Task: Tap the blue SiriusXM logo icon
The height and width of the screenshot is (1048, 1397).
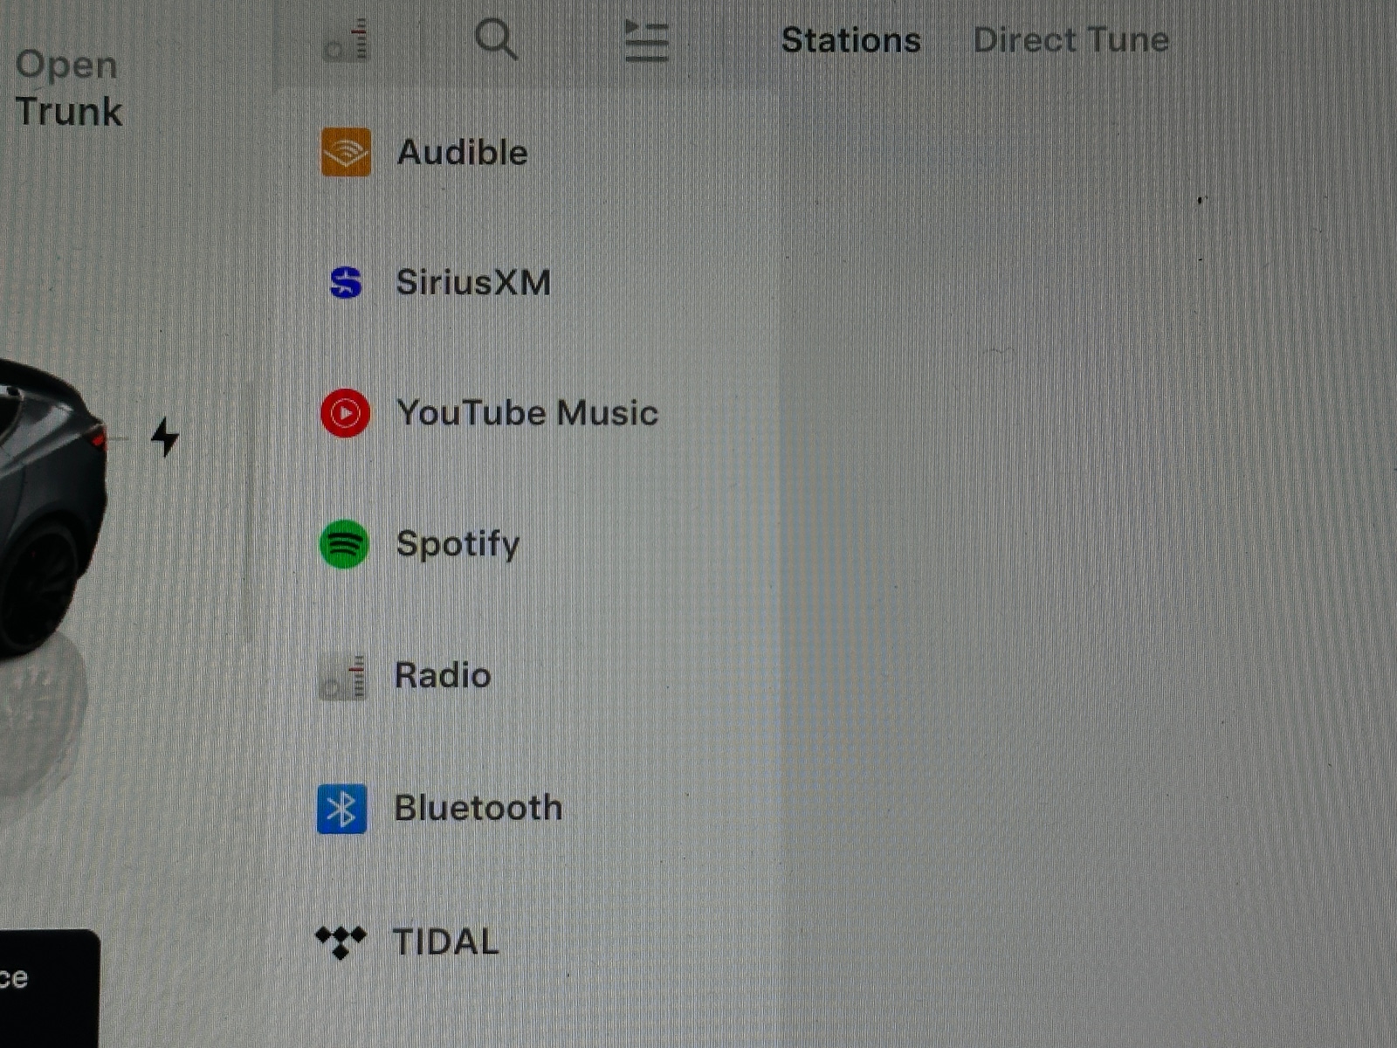Action: [x=346, y=283]
